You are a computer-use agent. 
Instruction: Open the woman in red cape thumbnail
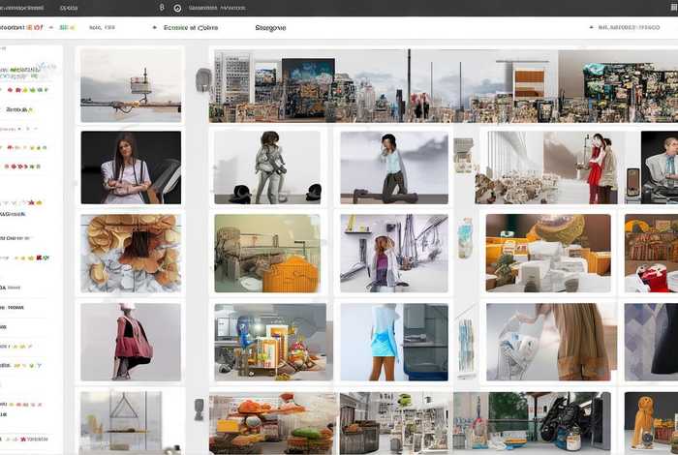click(131, 342)
